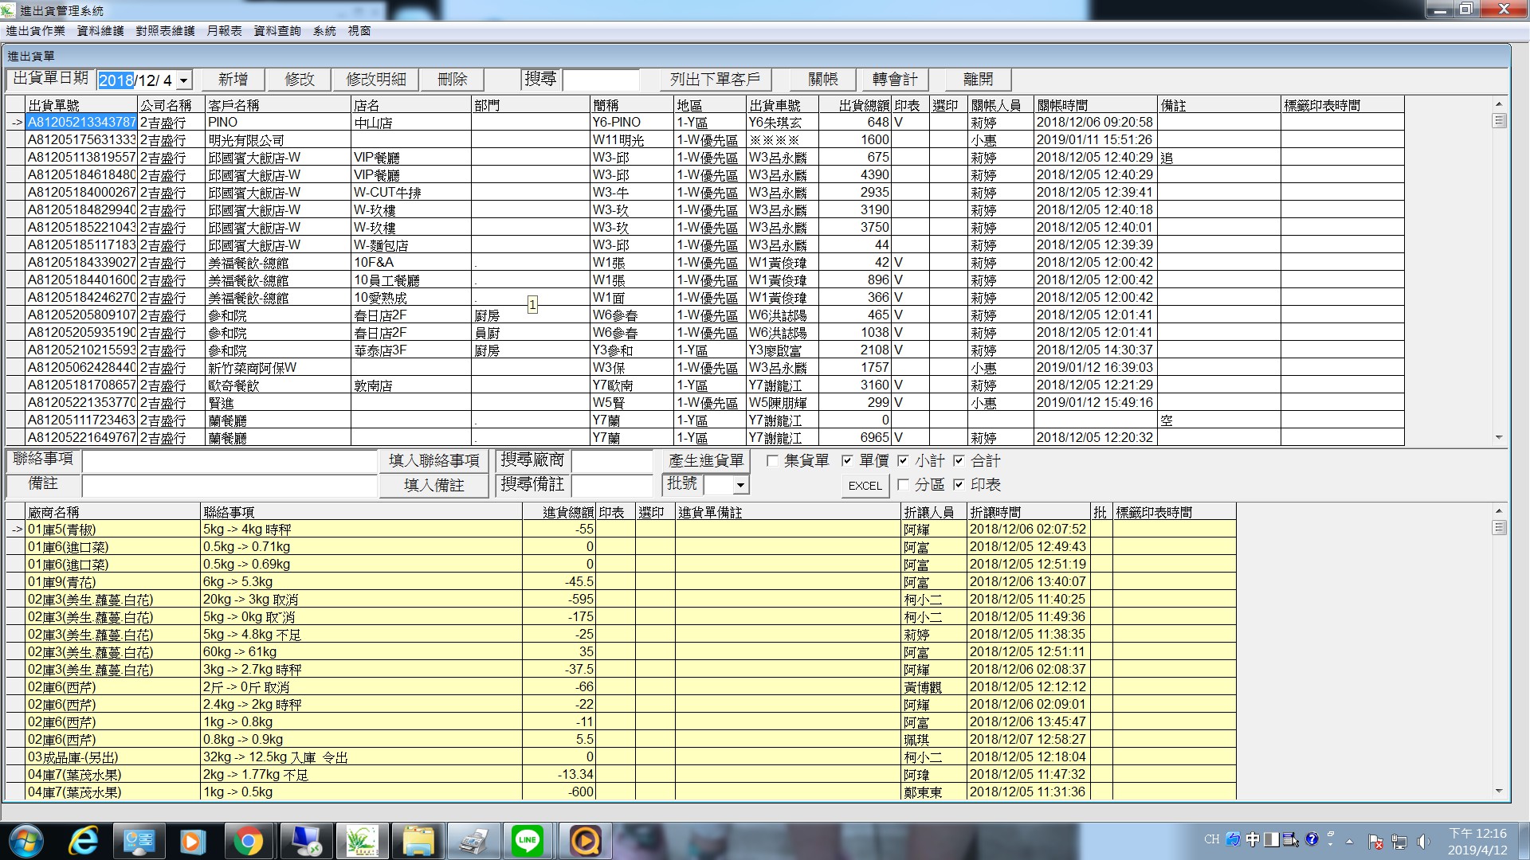Enable the 集貨單 checkbox

772,460
